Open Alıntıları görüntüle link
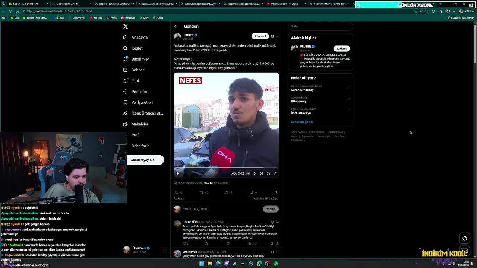The width and height of the screenshot is (477, 268). 266,198
